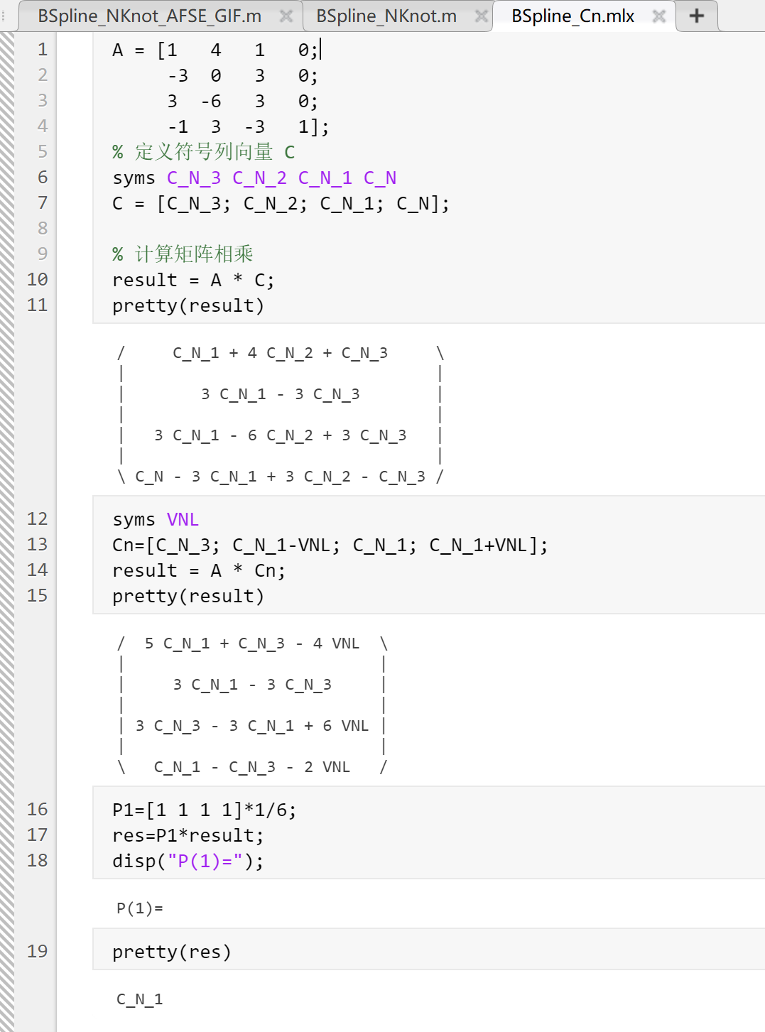The height and width of the screenshot is (1032, 765).
Task: Click line number 19 in the gutter
Action: [38, 952]
